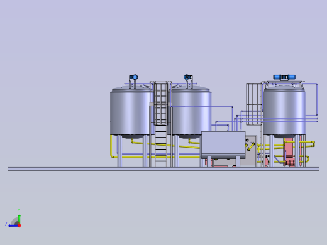Select the railing platform beside the right tank
Screen dimensions: 327x245
[254, 104]
